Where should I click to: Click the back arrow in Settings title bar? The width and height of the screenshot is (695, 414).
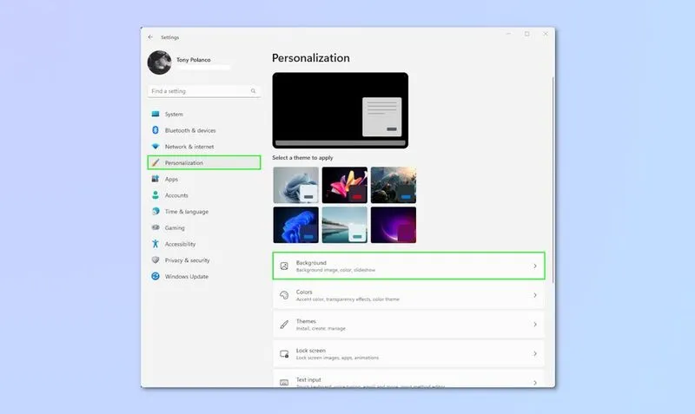150,37
